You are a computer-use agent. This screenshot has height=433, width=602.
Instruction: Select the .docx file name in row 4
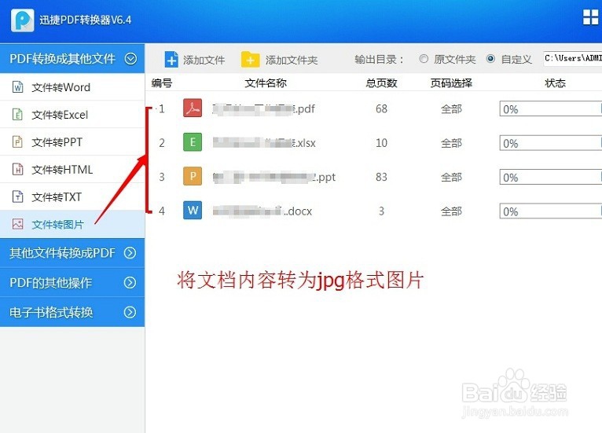pyautogui.click(x=262, y=211)
